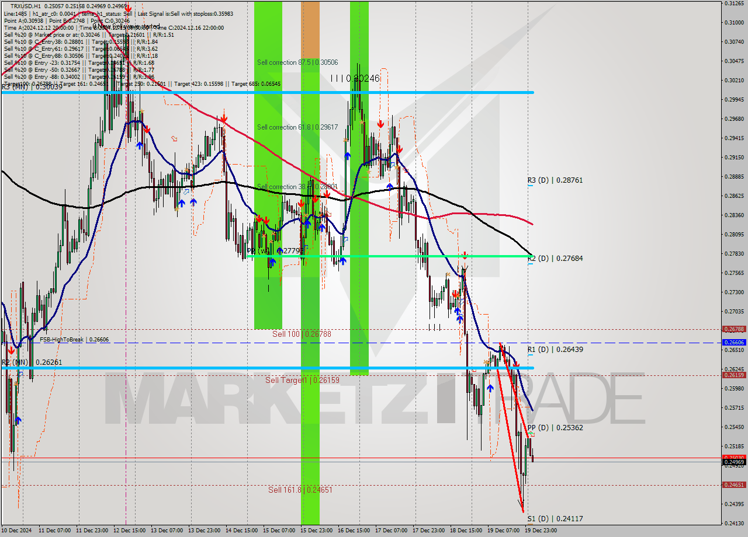The image size is (748, 537).
Task: Click the '11 Dec 23:00' time axis label
Action: pyautogui.click(x=92, y=531)
